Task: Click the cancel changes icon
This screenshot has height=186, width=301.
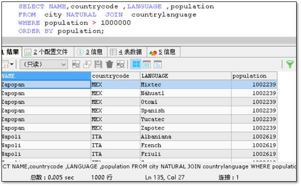Action: pos(121,64)
